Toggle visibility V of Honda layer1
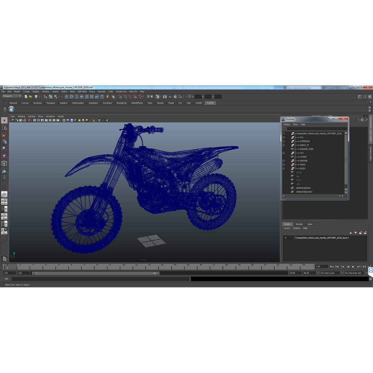The width and height of the screenshot is (373, 373). (x=286, y=238)
